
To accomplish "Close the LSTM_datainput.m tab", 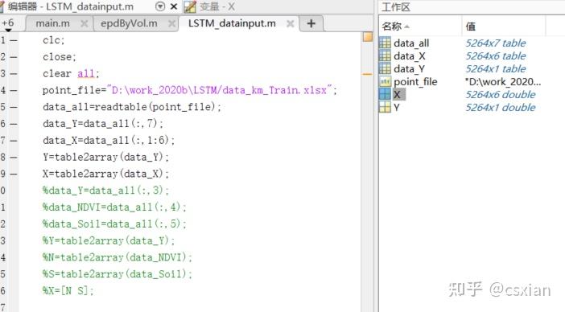I will pos(290,24).
